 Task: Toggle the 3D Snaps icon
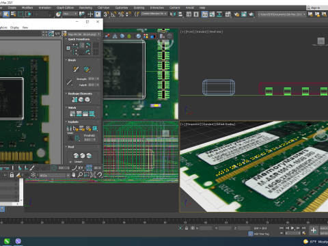(106, 14)
